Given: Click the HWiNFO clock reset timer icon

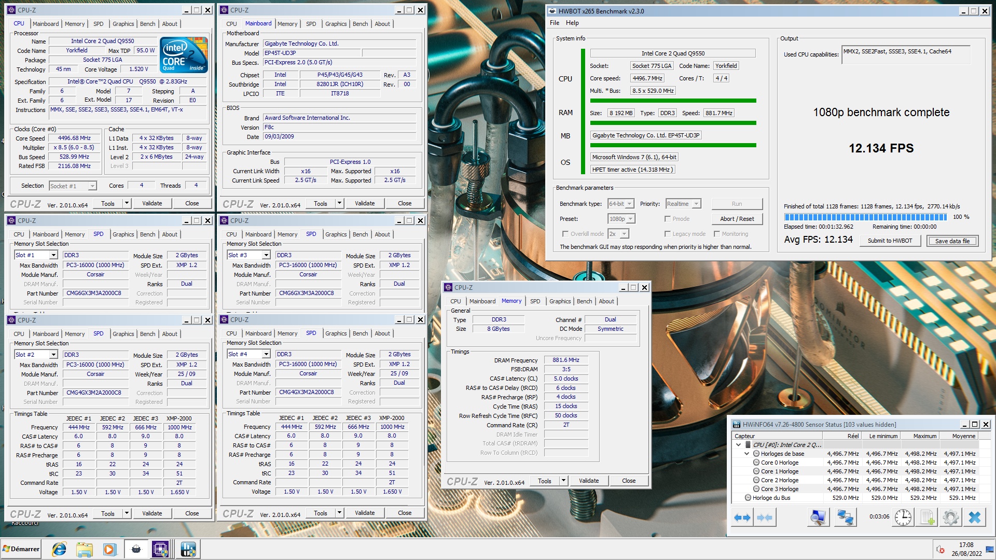Looking at the screenshot, I should coord(903,517).
